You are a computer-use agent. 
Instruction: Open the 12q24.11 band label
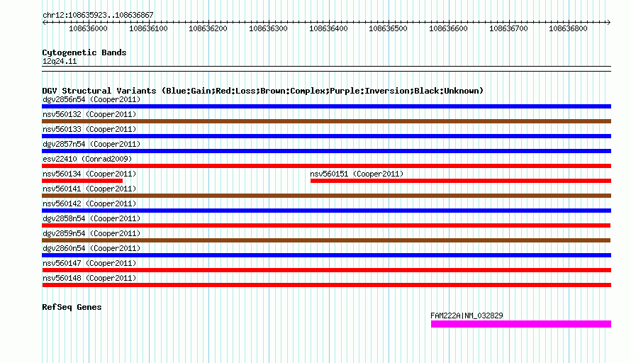[x=60, y=61]
